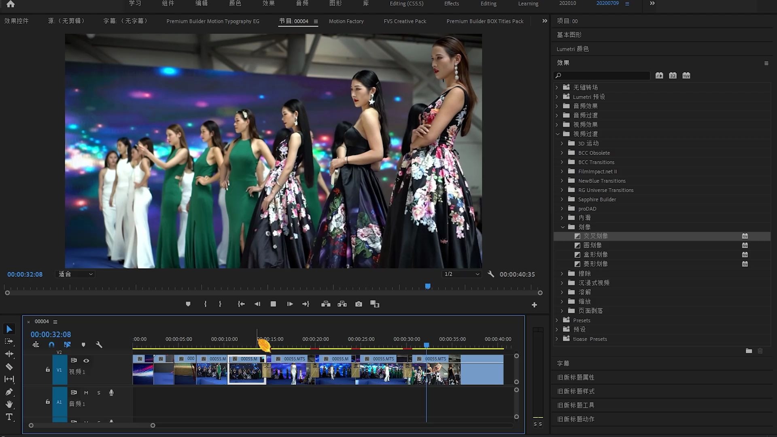
Task: Click the Go to In point button
Action: pyautogui.click(x=241, y=304)
